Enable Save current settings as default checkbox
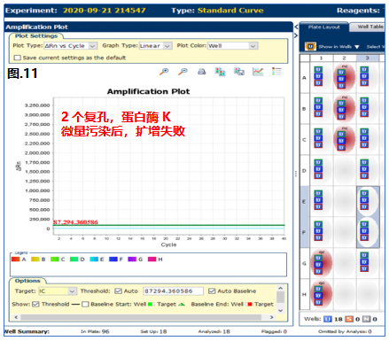Viewport: 389px width, 341px height. [18, 58]
